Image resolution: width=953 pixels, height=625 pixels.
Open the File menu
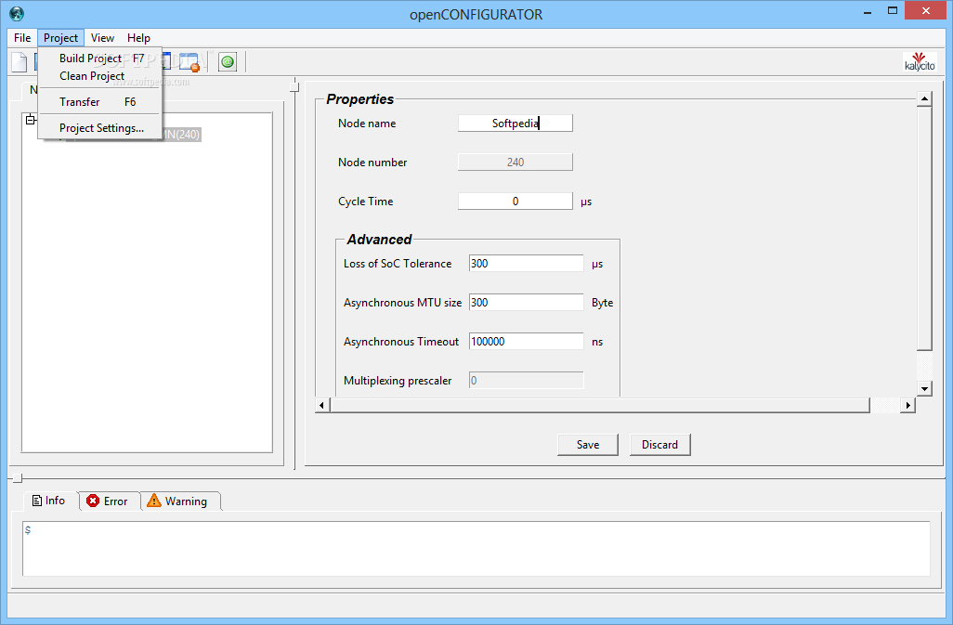point(22,38)
